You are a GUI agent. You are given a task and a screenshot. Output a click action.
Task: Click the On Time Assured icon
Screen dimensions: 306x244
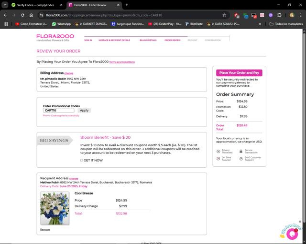point(218,159)
